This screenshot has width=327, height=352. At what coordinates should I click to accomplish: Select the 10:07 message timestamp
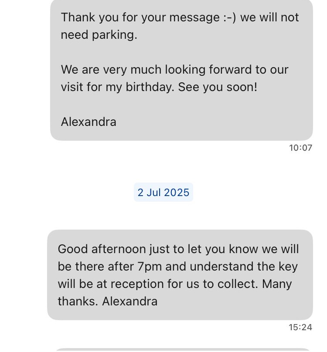point(300,148)
